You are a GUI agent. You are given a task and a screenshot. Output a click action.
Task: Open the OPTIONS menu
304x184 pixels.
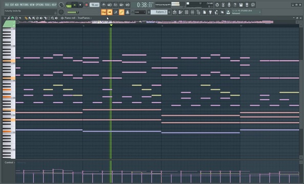(x=39, y=5)
